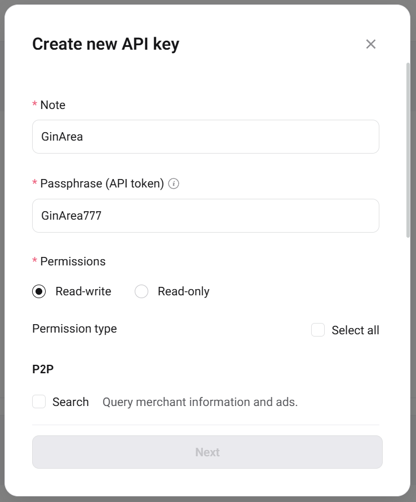This screenshot has height=502, width=416.
Task: Focus the Note field containing GinArea
Action: pyautogui.click(x=205, y=137)
